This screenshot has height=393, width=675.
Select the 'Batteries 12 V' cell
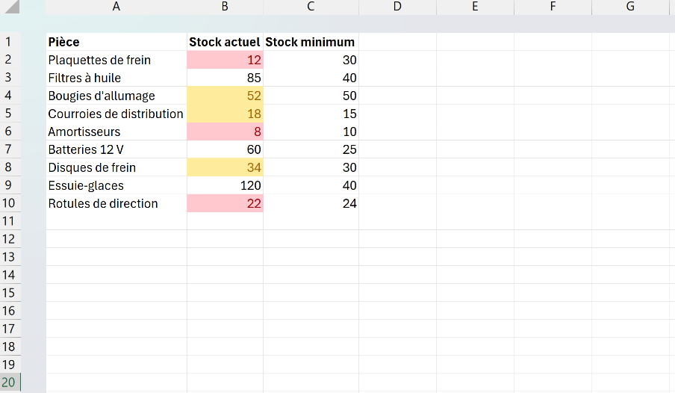point(116,149)
